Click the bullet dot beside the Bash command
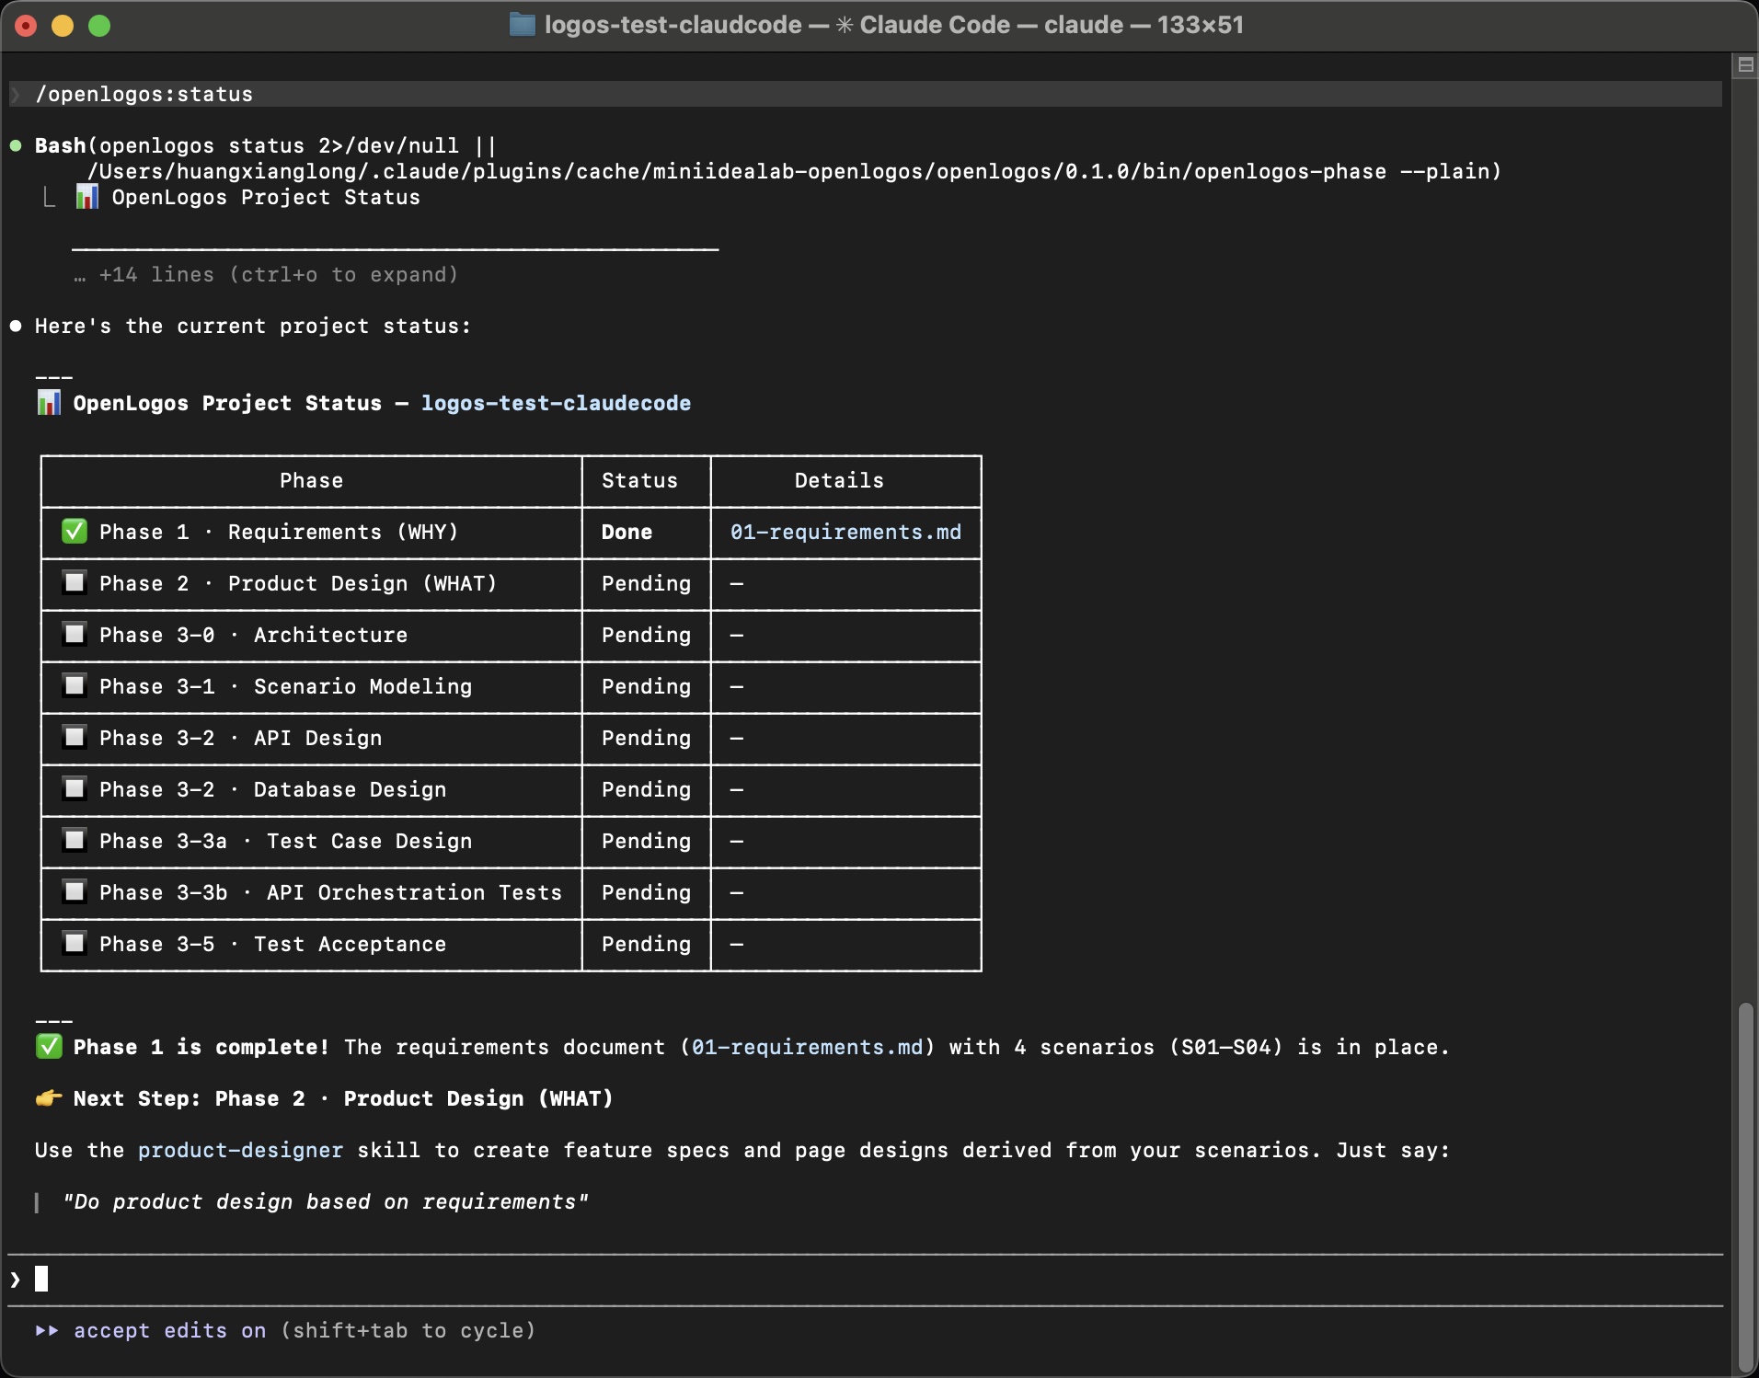This screenshot has width=1759, height=1378. (15, 144)
